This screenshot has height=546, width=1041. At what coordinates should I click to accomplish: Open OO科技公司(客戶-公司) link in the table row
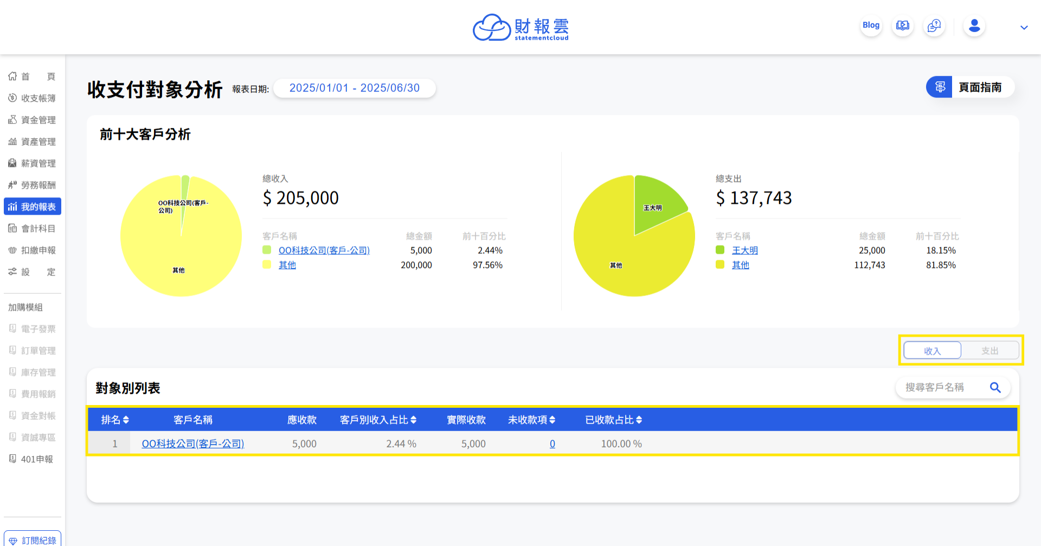coord(193,444)
